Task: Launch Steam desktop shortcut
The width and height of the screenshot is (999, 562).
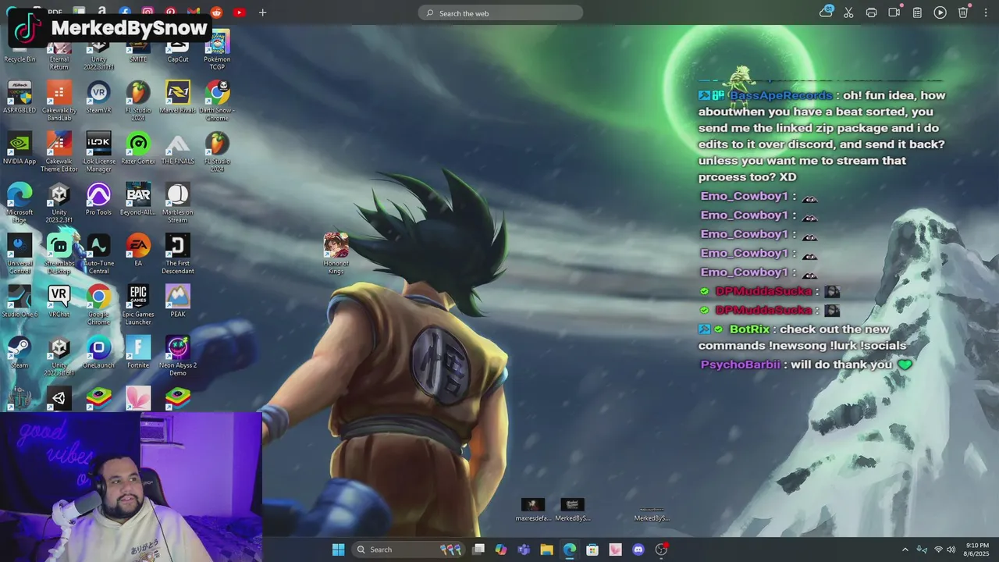Action: pyautogui.click(x=20, y=352)
